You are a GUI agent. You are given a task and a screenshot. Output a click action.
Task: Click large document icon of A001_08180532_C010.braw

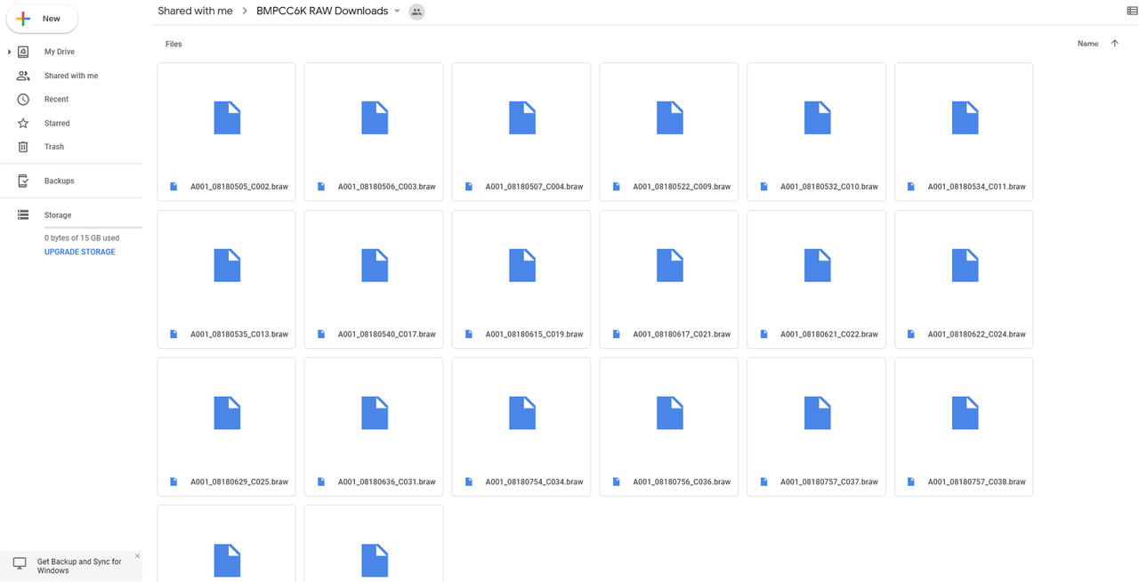coord(818,118)
